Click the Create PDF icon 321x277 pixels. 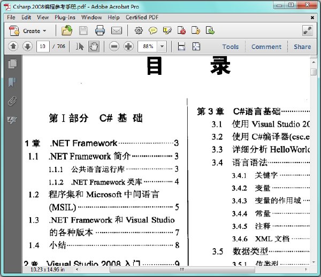point(14,30)
